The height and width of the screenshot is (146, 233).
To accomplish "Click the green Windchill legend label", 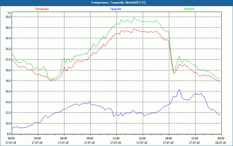I will (189, 9).
